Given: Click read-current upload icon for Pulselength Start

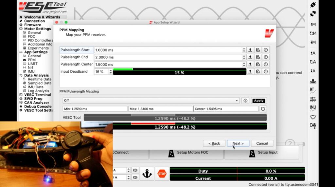Looking at the screenshot, I should pyautogui.click(x=250, y=50).
